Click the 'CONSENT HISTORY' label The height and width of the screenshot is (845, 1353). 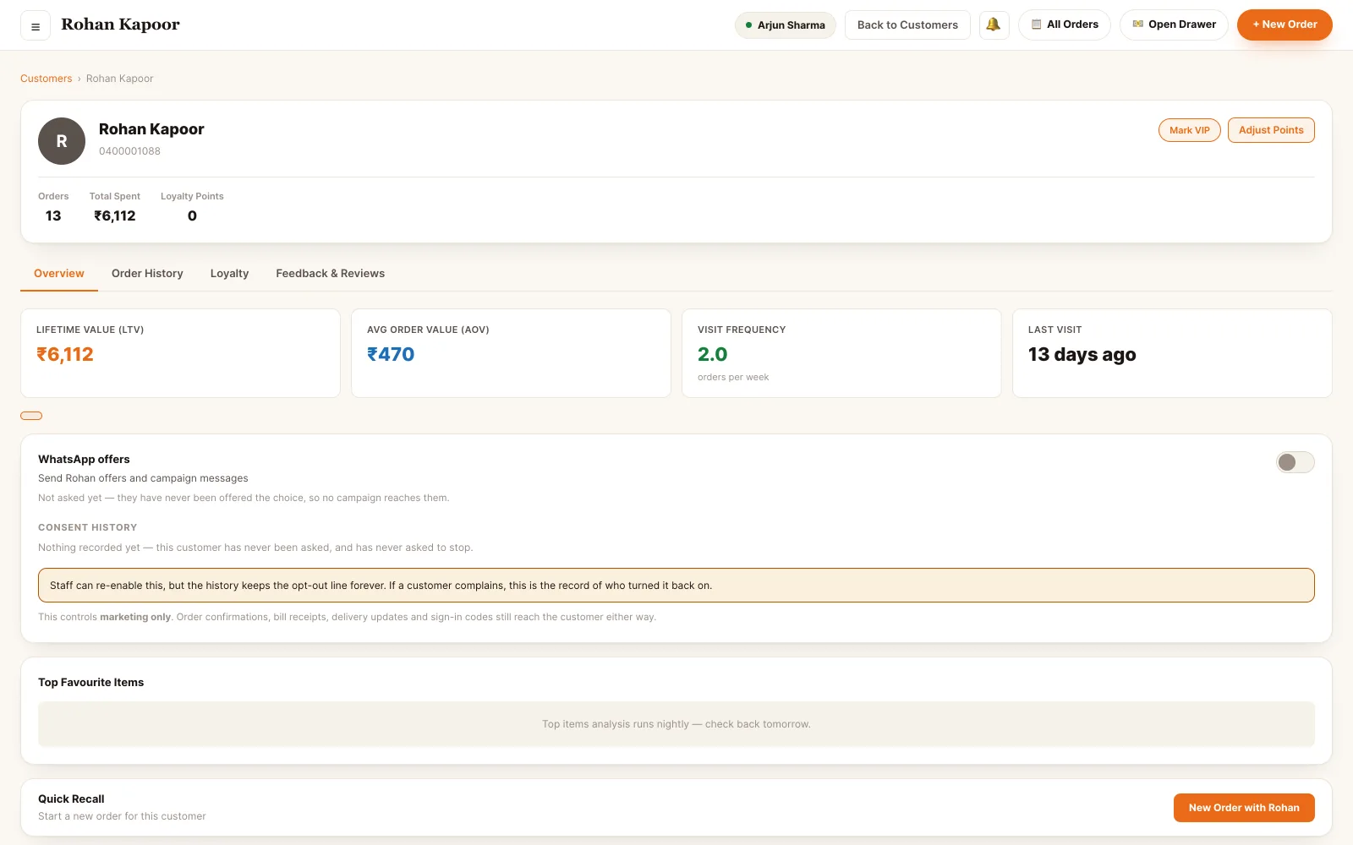click(x=87, y=527)
